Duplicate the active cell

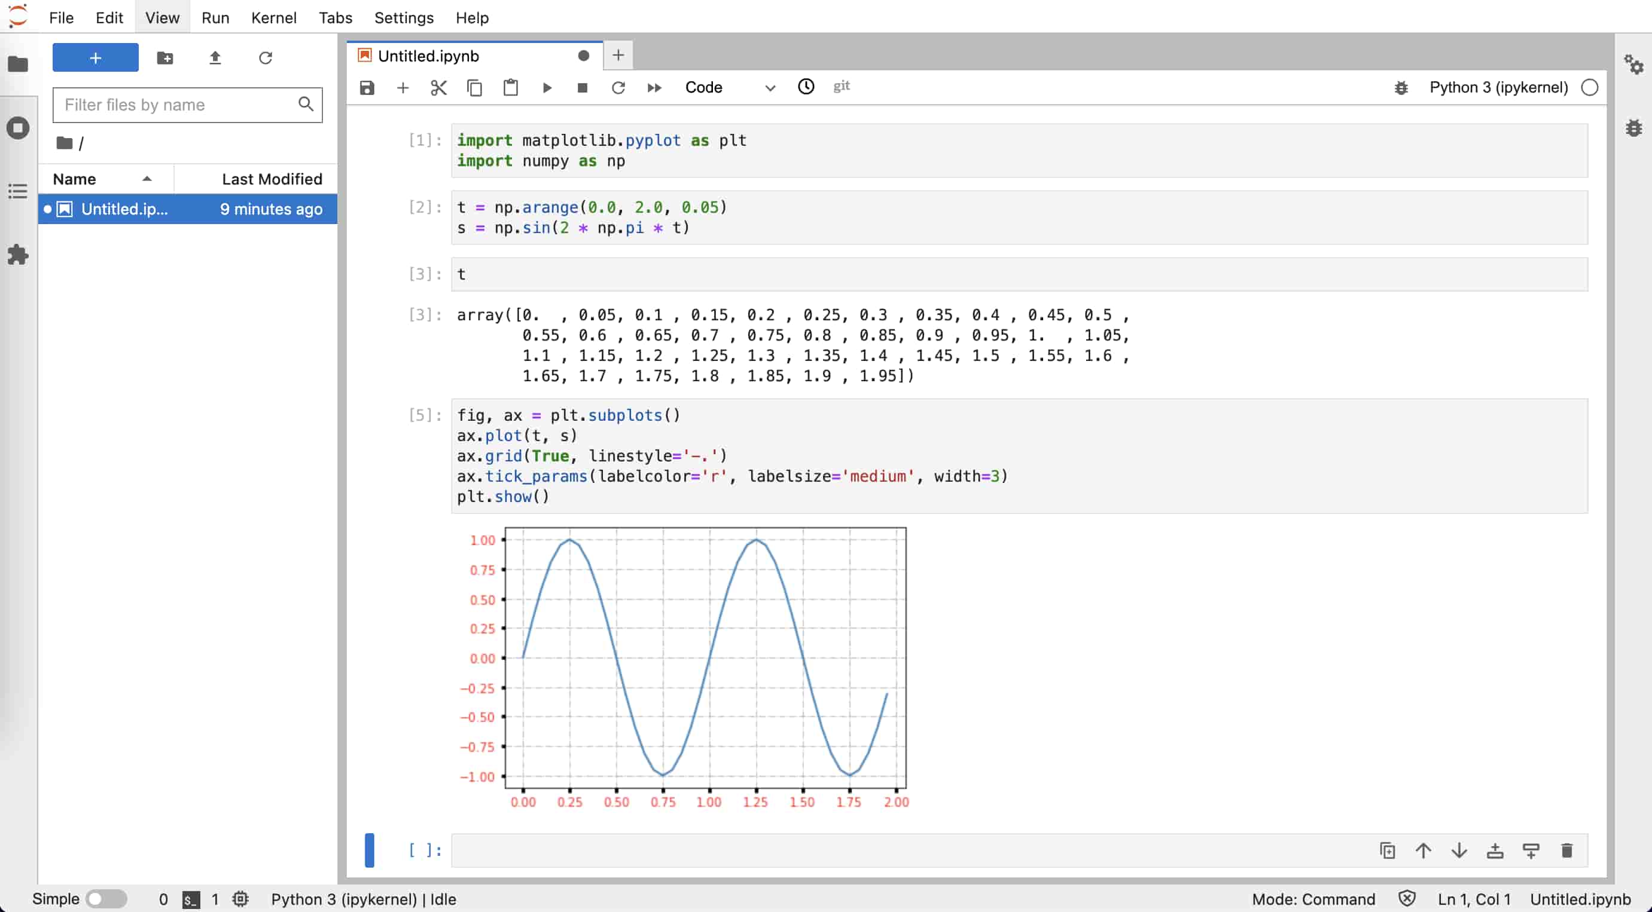pyautogui.click(x=1387, y=850)
